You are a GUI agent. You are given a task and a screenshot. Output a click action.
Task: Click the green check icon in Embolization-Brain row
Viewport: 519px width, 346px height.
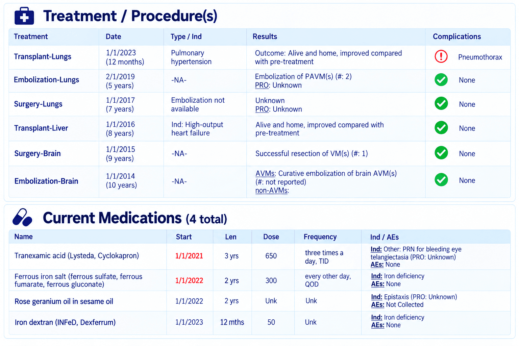[x=441, y=180]
